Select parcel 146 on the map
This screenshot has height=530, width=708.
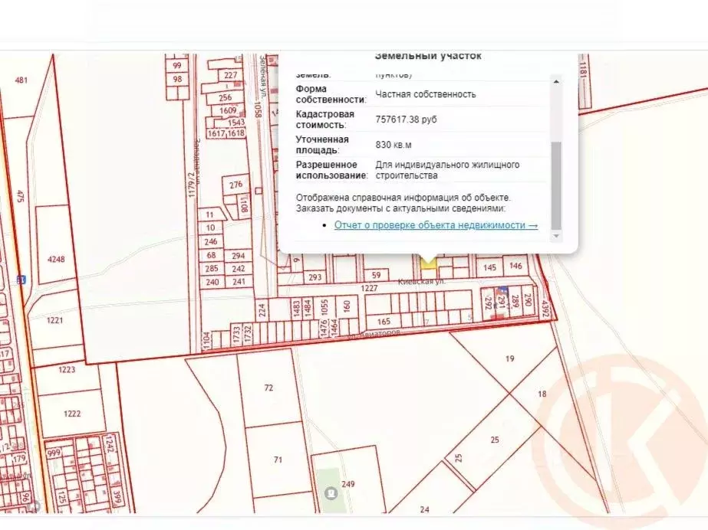pos(515,267)
